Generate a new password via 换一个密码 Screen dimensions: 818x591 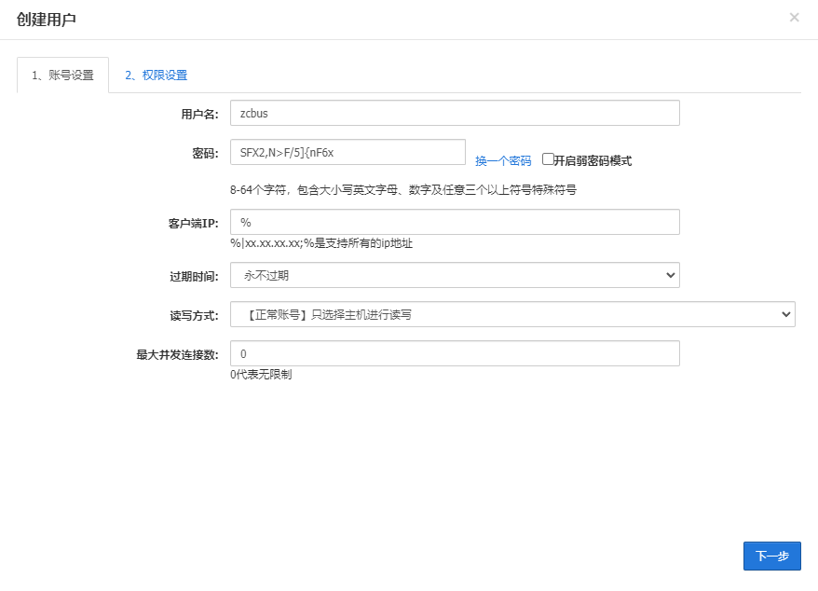tap(503, 160)
